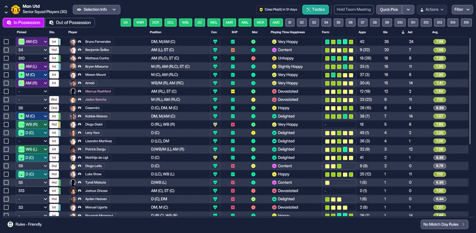476x233 pixels.
Task: Click Casemiro's green morale icon
Action: [253, 108]
